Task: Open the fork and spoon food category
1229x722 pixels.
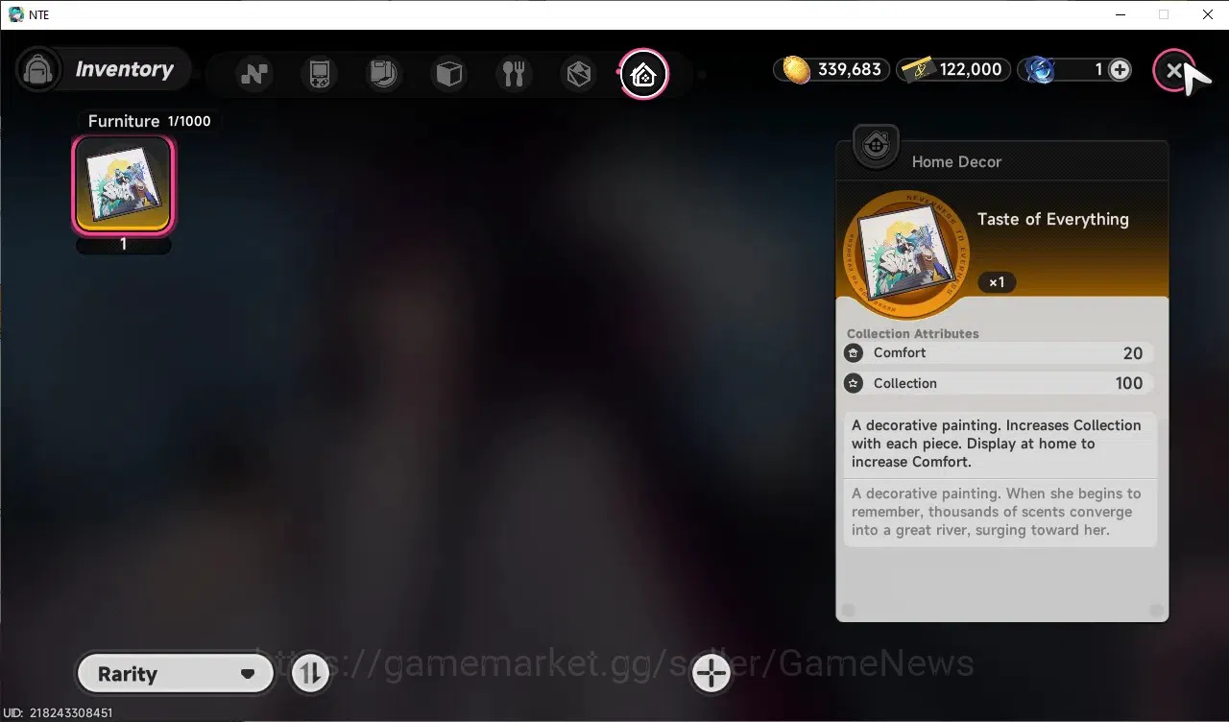Action: click(515, 74)
